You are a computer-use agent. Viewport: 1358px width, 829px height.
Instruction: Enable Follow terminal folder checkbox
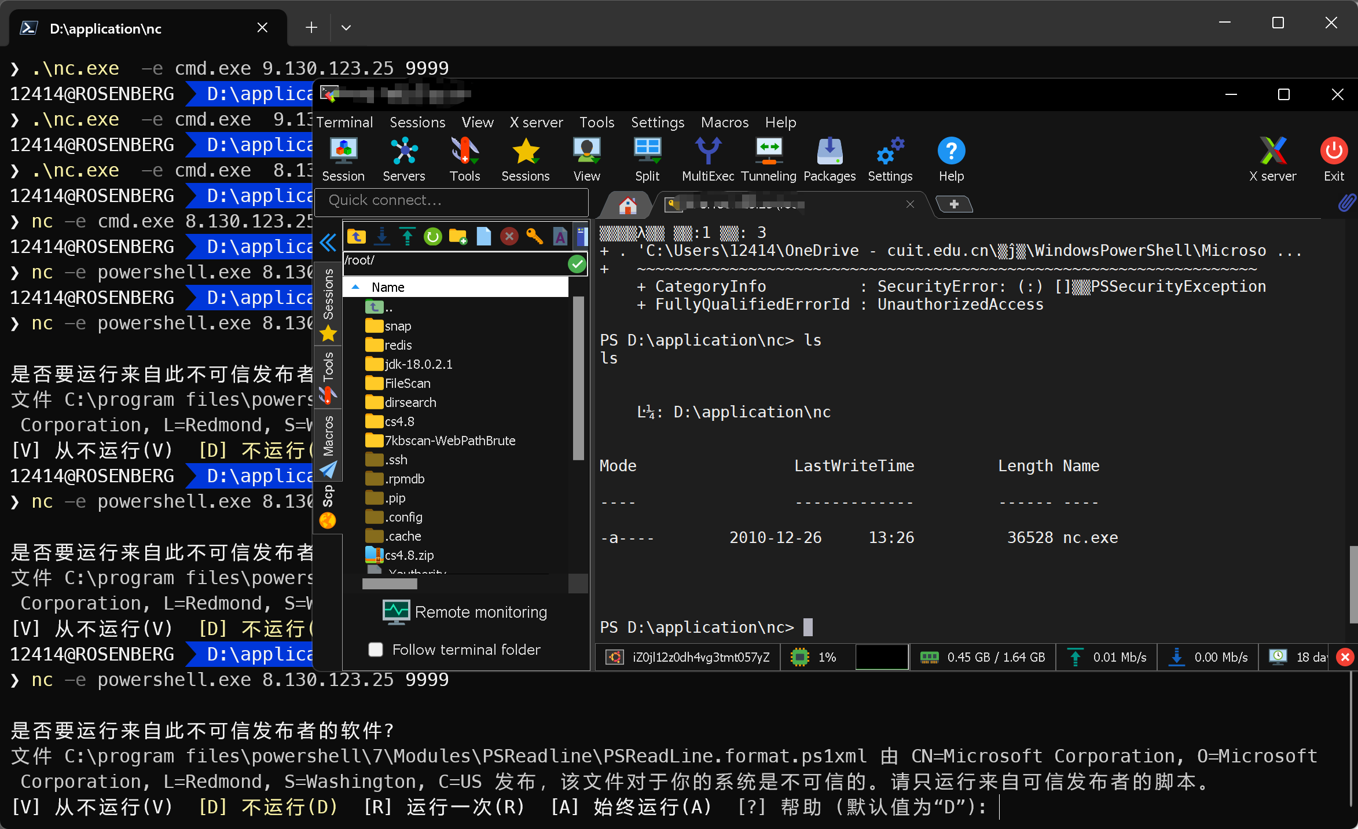[376, 650]
